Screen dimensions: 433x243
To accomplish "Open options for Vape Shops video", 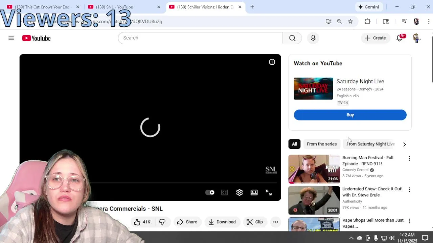I will click(x=409, y=221).
